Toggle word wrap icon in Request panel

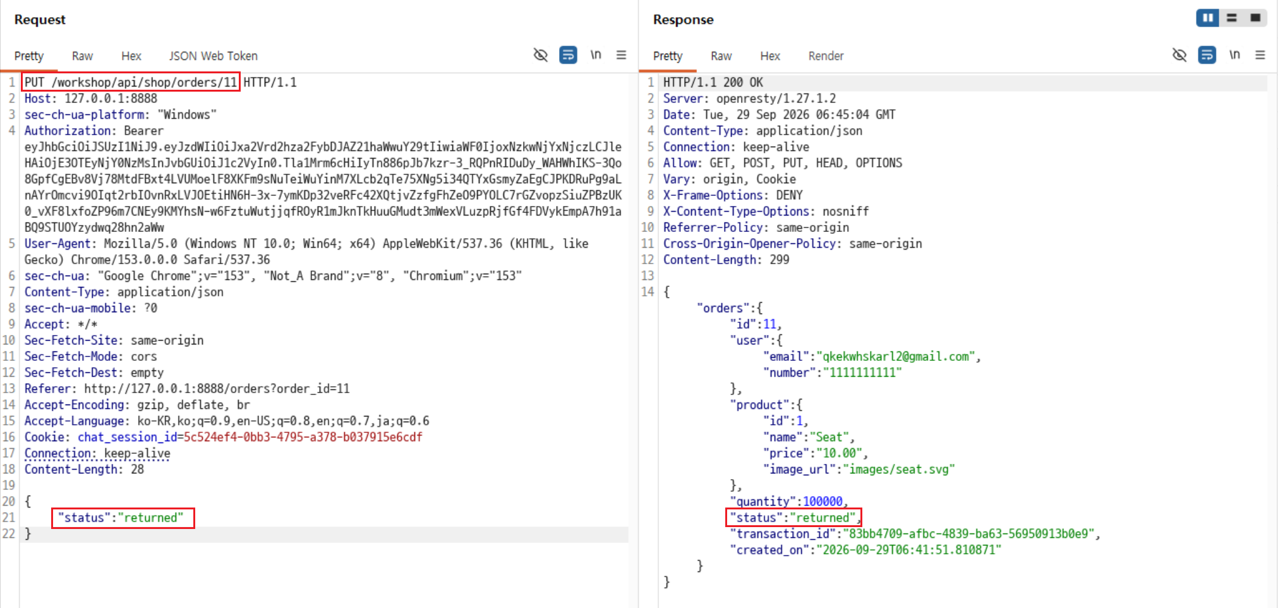click(x=568, y=55)
